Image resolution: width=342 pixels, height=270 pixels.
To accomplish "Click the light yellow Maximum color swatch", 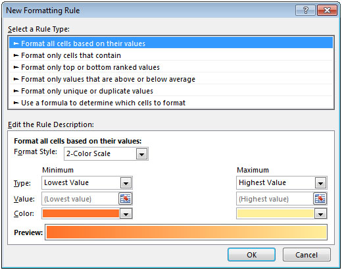I will point(276,213).
